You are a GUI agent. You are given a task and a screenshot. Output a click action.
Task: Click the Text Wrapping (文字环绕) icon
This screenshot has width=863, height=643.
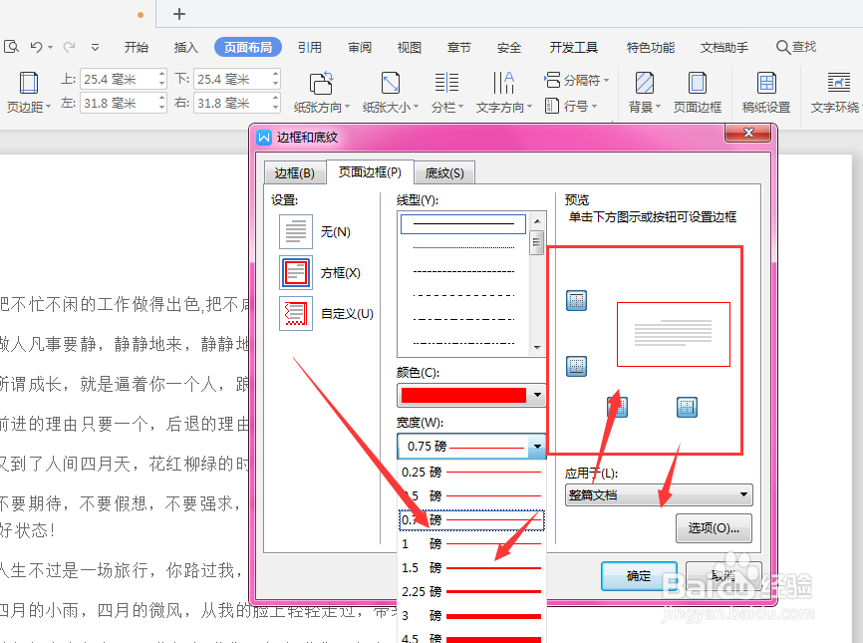tap(839, 84)
